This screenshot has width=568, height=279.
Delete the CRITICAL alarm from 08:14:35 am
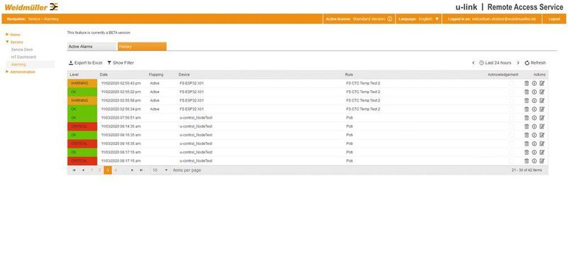click(527, 126)
